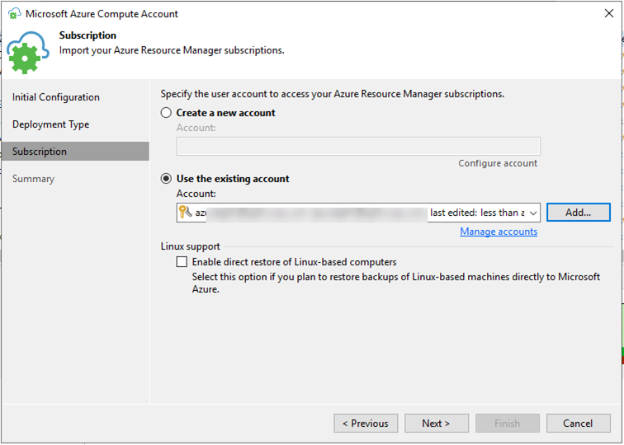Click the key credentials icon in account field
The width and height of the screenshot is (624, 445).
click(186, 213)
